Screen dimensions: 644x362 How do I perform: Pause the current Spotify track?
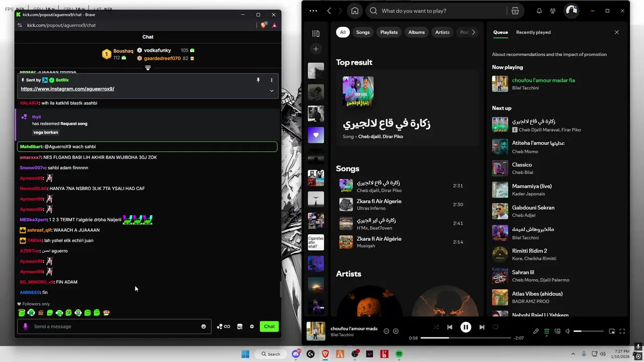pos(466,327)
